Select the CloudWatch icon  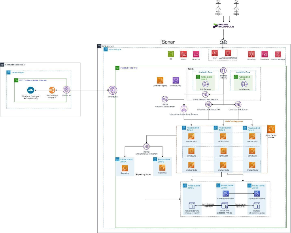[265, 54]
